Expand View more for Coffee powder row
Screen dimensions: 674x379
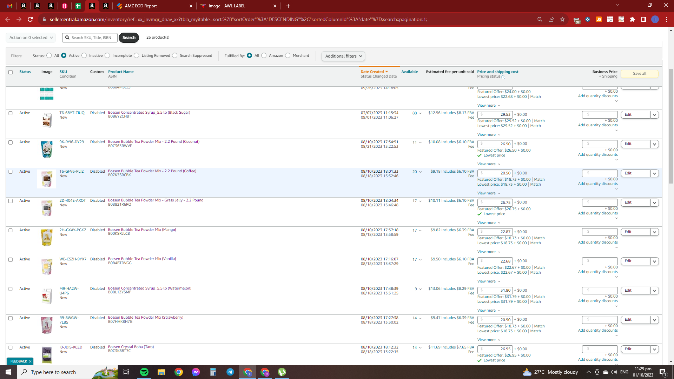pos(489,193)
